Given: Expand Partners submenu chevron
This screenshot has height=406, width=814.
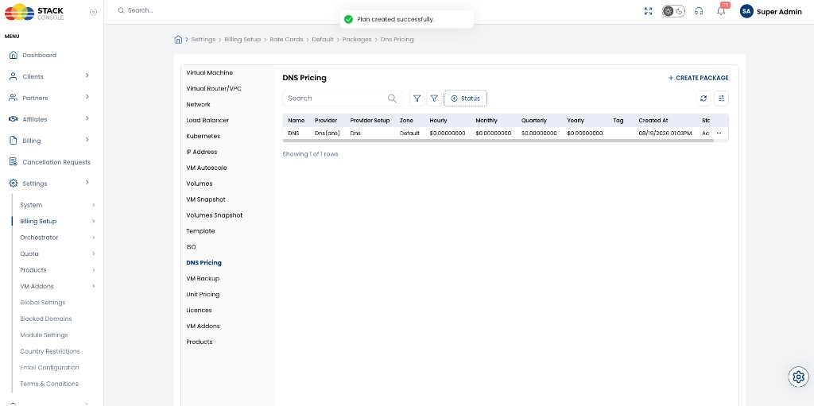Looking at the screenshot, I should (x=87, y=97).
